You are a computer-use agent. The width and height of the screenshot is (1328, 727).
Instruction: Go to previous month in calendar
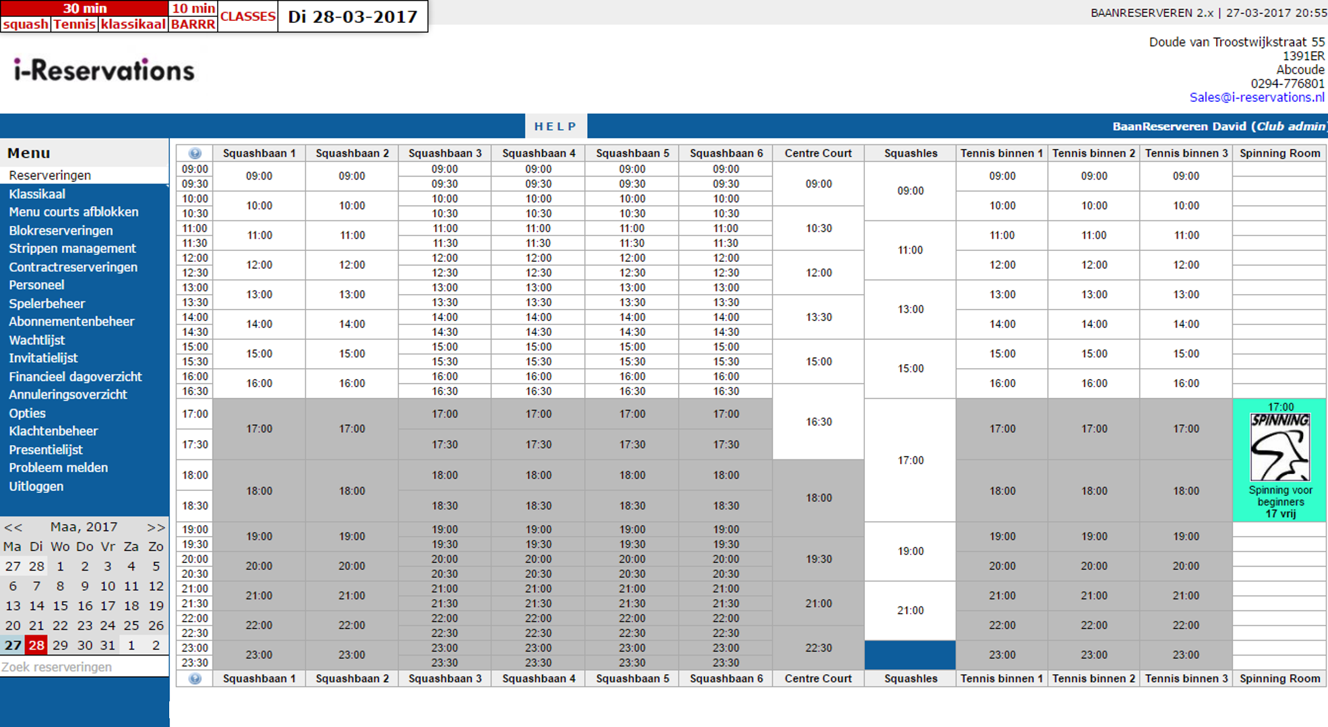tap(13, 527)
